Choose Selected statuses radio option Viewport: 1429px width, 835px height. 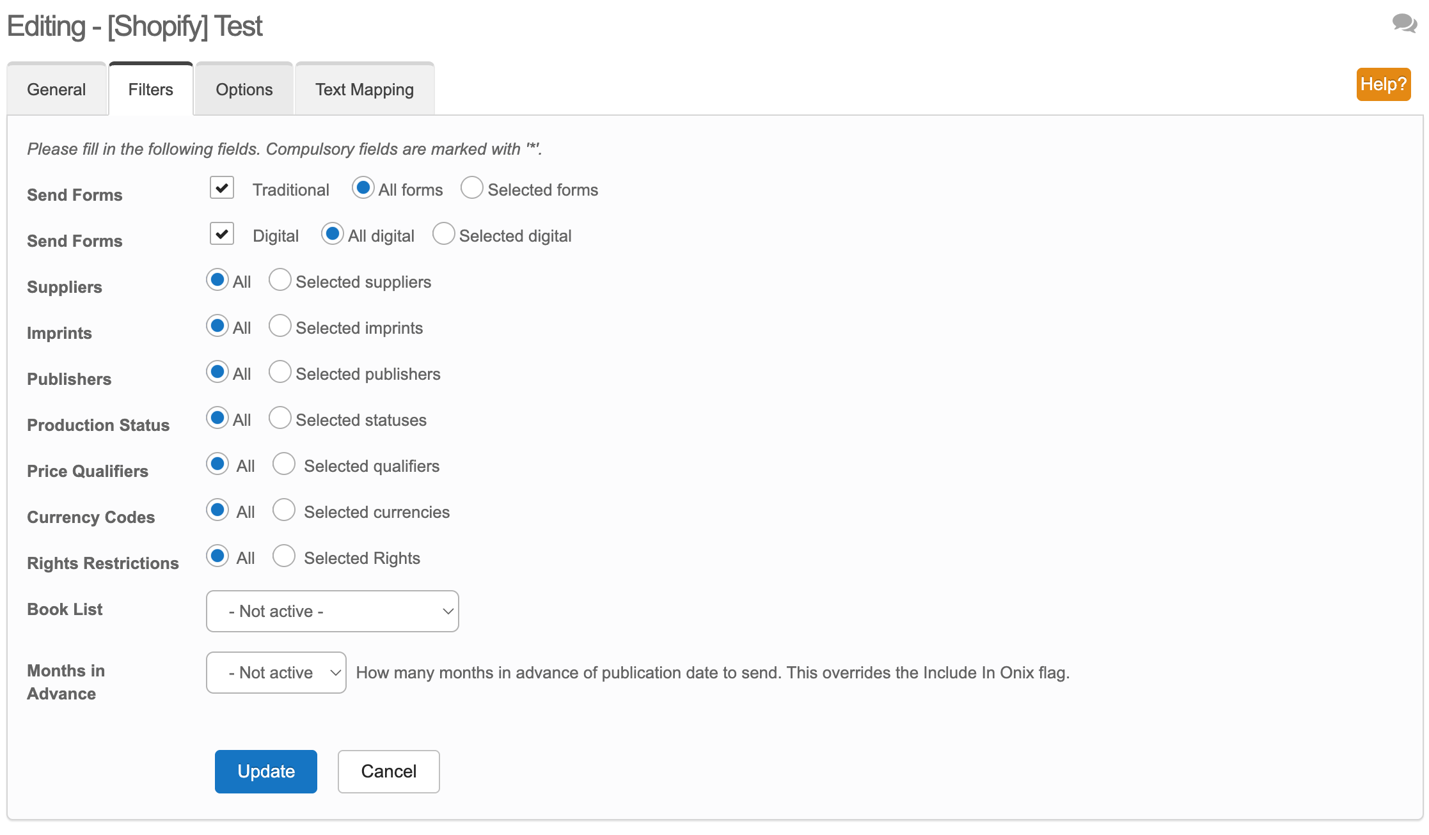click(x=280, y=418)
